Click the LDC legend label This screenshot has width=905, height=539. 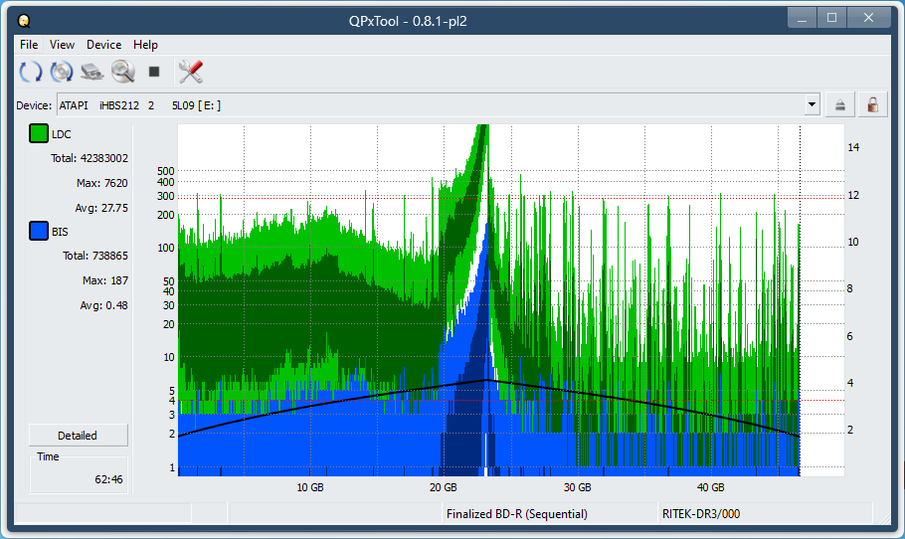click(62, 134)
